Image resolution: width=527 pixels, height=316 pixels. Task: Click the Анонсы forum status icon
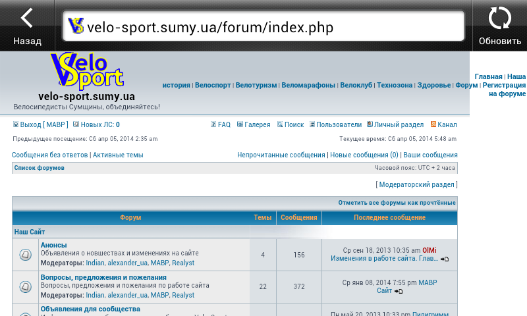(25, 255)
